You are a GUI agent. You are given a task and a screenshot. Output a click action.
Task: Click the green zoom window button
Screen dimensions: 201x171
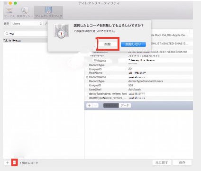[x=15, y=3]
